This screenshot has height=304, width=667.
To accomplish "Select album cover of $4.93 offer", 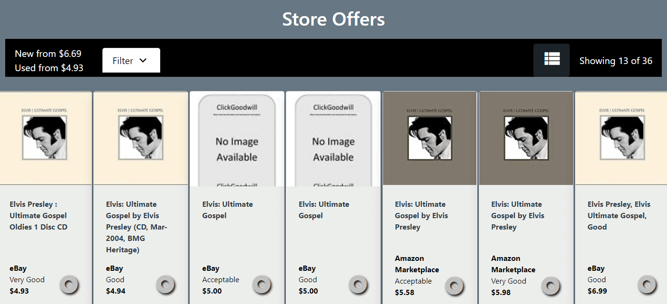I will [45, 138].
